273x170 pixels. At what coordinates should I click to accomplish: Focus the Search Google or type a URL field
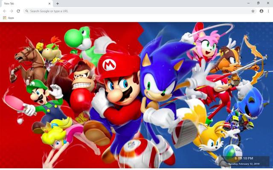point(139,11)
